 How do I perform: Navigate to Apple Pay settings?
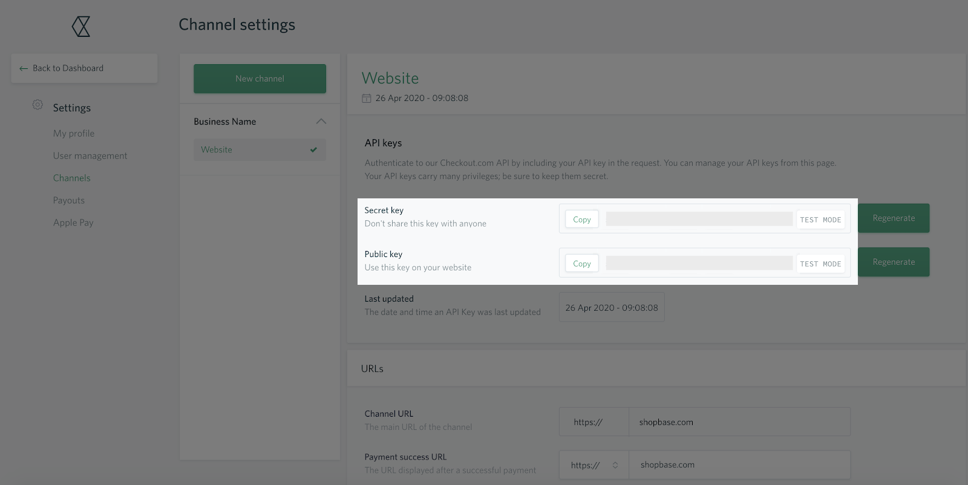click(x=73, y=223)
